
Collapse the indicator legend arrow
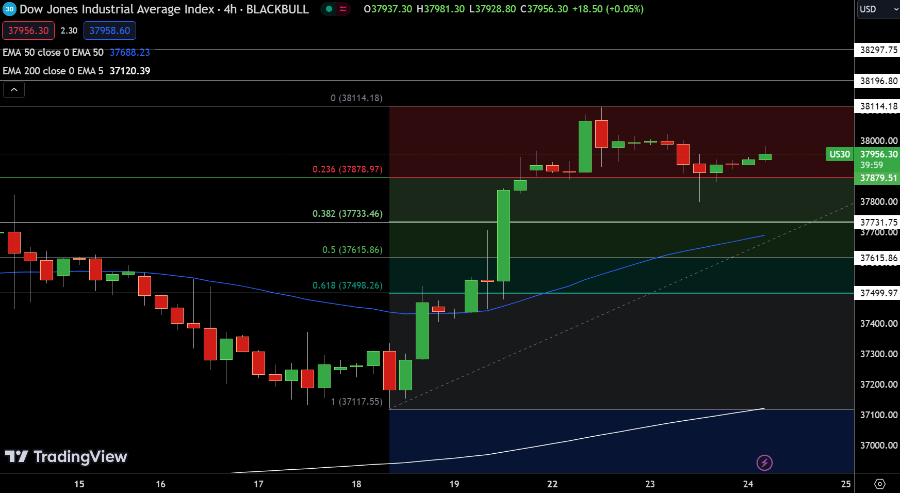click(x=14, y=90)
